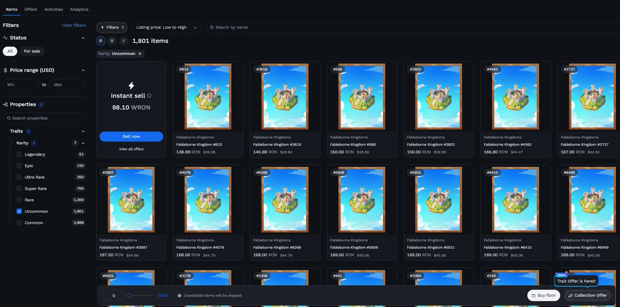Open Fableborne Kingdom #6410 card image
The height and width of the screenshot is (307, 620).
coord(516,200)
